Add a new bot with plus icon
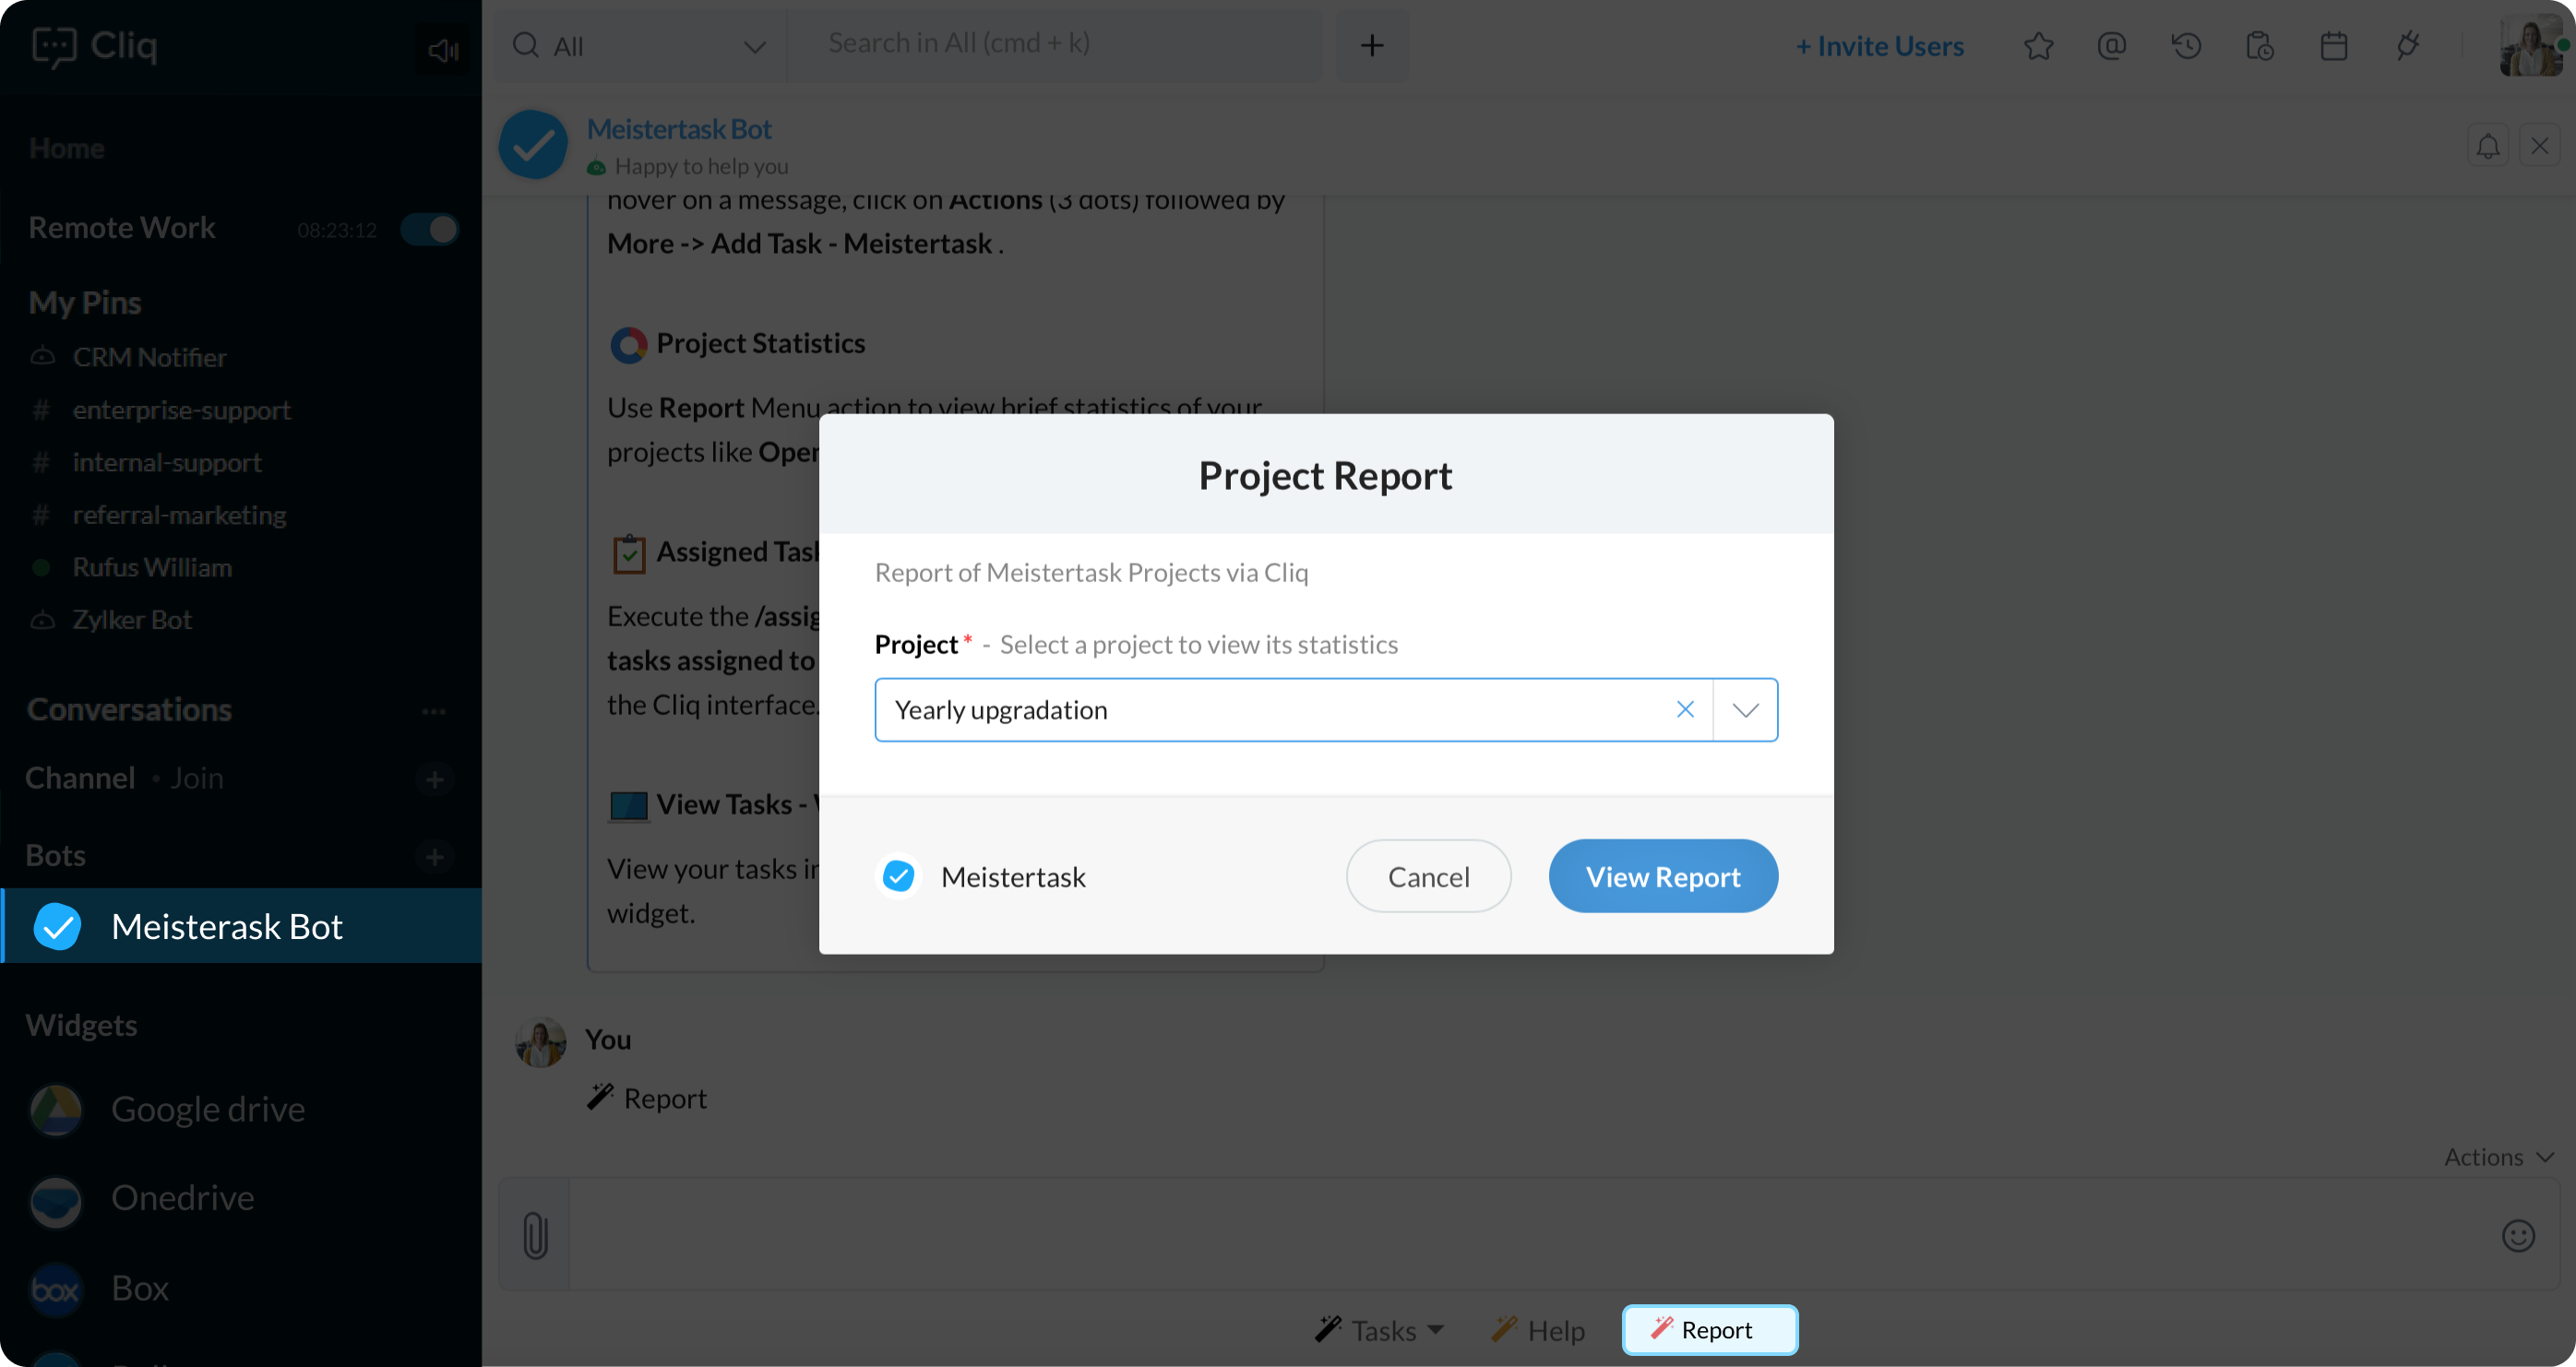 click(434, 857)
